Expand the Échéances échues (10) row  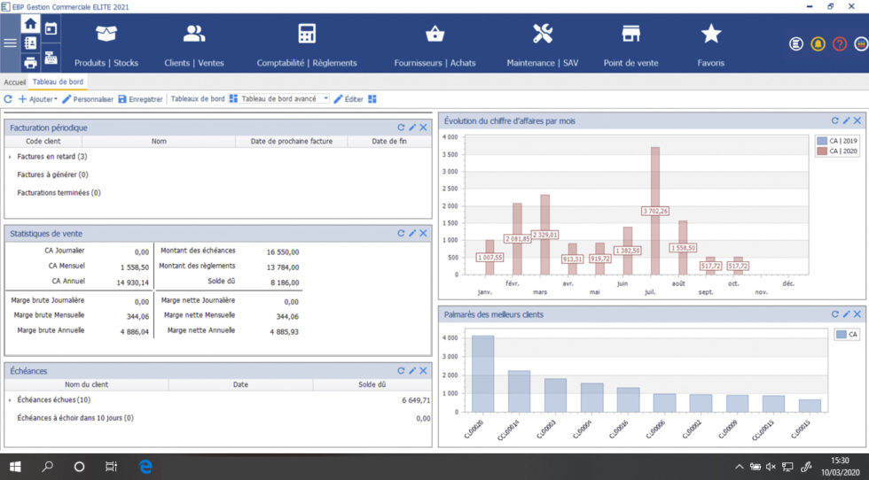tap(10, 400)
